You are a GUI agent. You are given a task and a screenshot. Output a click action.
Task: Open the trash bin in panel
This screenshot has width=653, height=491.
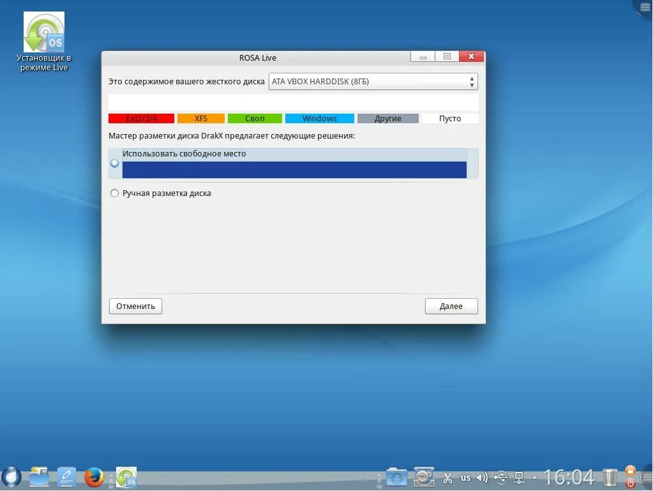[610, 477]
